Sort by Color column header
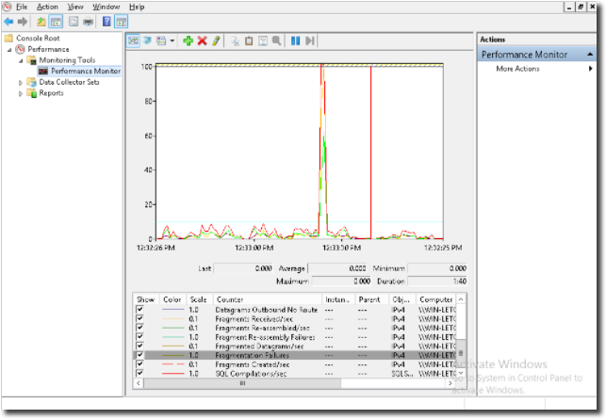Image resolution: width=606 pixels, height=419 pixels. pyautogui.click(x=172, y=299)
